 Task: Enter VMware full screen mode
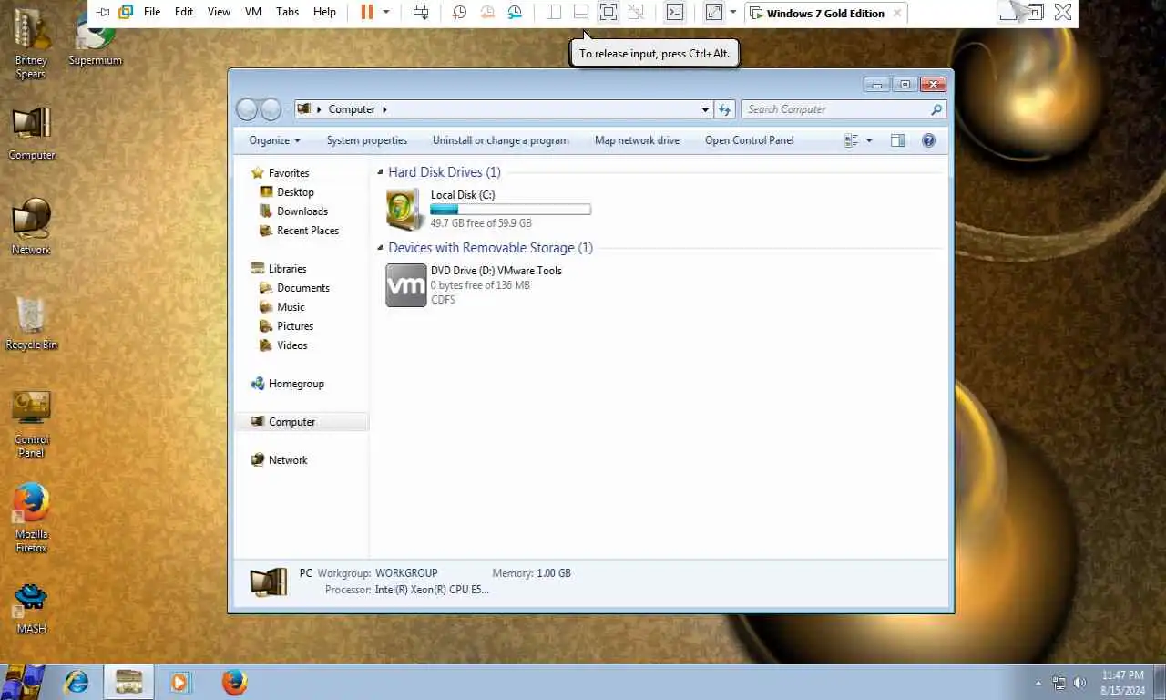coord(608,12)
